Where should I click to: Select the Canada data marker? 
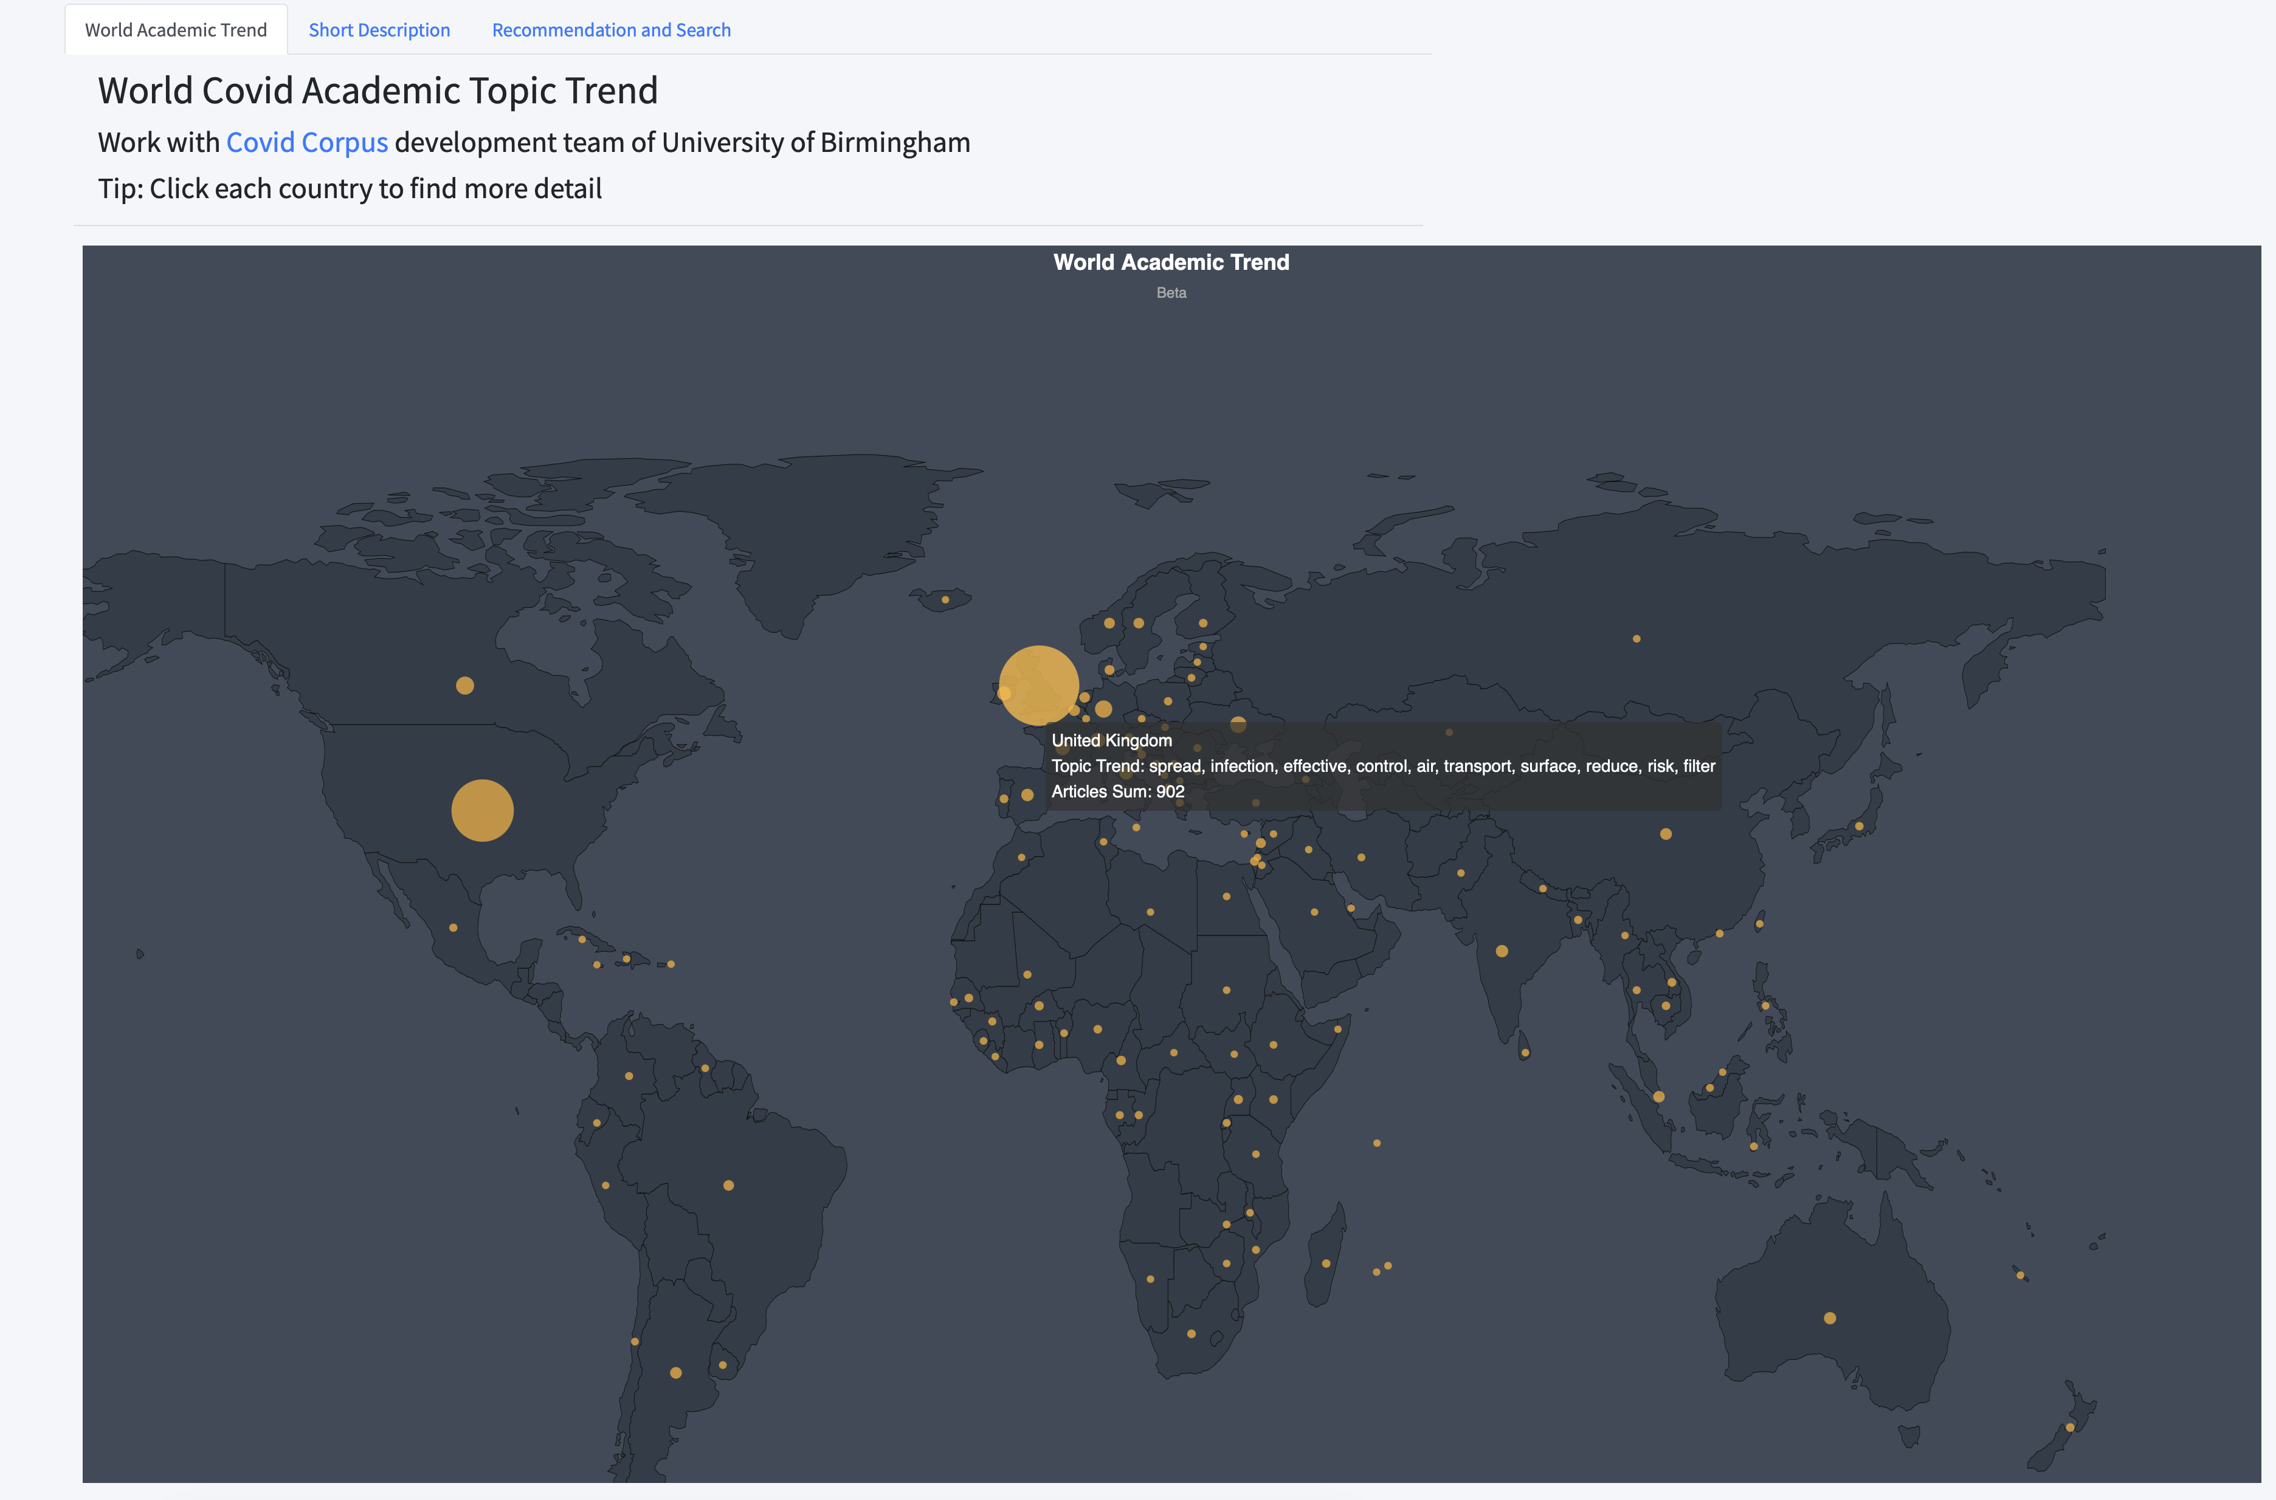pyautogui.click(x=465, y=685)
